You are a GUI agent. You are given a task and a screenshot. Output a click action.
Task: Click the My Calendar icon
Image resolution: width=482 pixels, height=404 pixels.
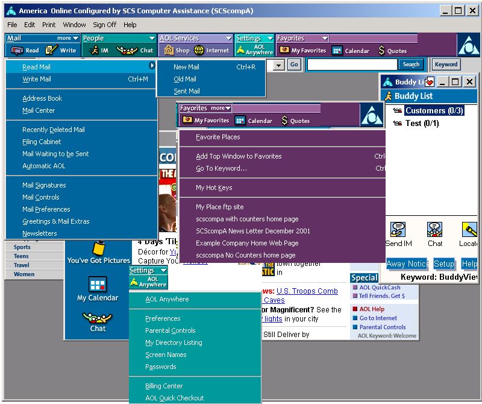98,285
